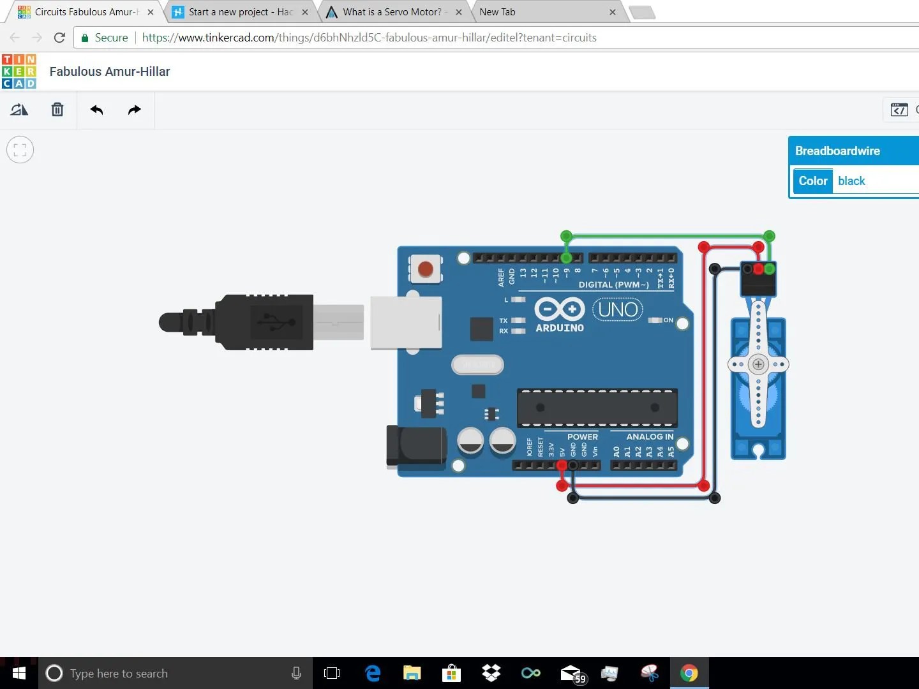919x689 pixels.
Task: Launch Microsoft Edge from the taskbar
Action: tap(372, 673)
